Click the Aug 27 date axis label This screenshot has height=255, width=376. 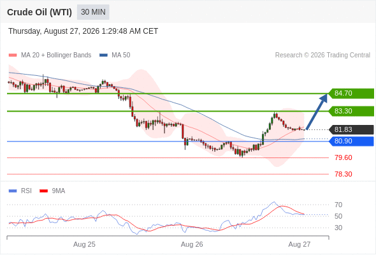tap(300, 244)
